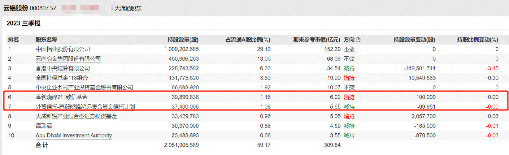Click the 持股比例变动(%) column header
Image resolution: width=509 pixels, height=155 pixels.
[x=477, y=40]
